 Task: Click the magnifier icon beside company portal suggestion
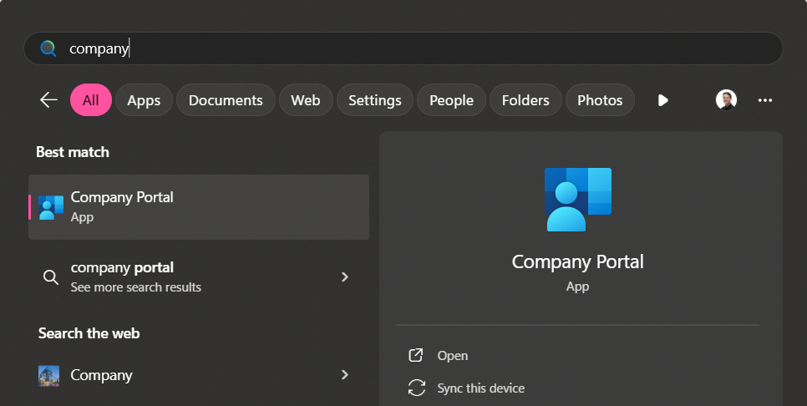click(x=50, y=277)
